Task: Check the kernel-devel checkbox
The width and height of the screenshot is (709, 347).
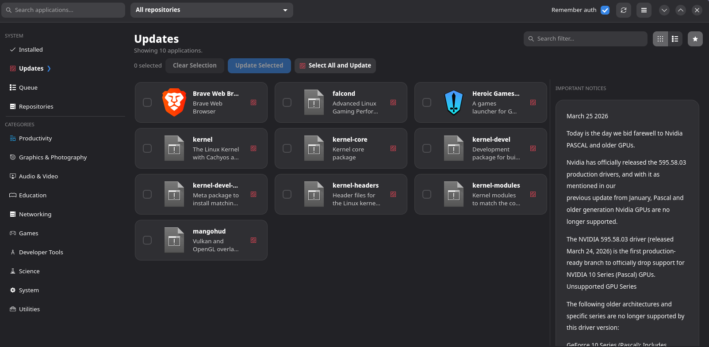Action: click(x=427, y=148)
